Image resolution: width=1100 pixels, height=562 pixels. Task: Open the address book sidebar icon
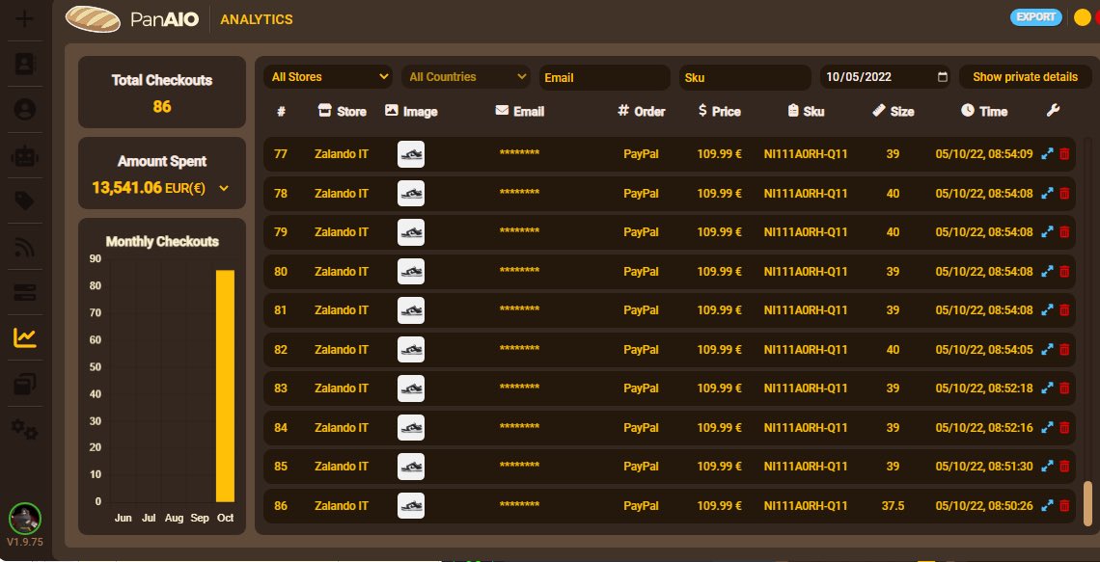click(x=24, y=64)
